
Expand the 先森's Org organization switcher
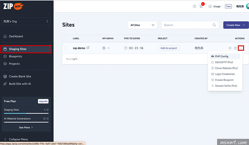(26, 21)
